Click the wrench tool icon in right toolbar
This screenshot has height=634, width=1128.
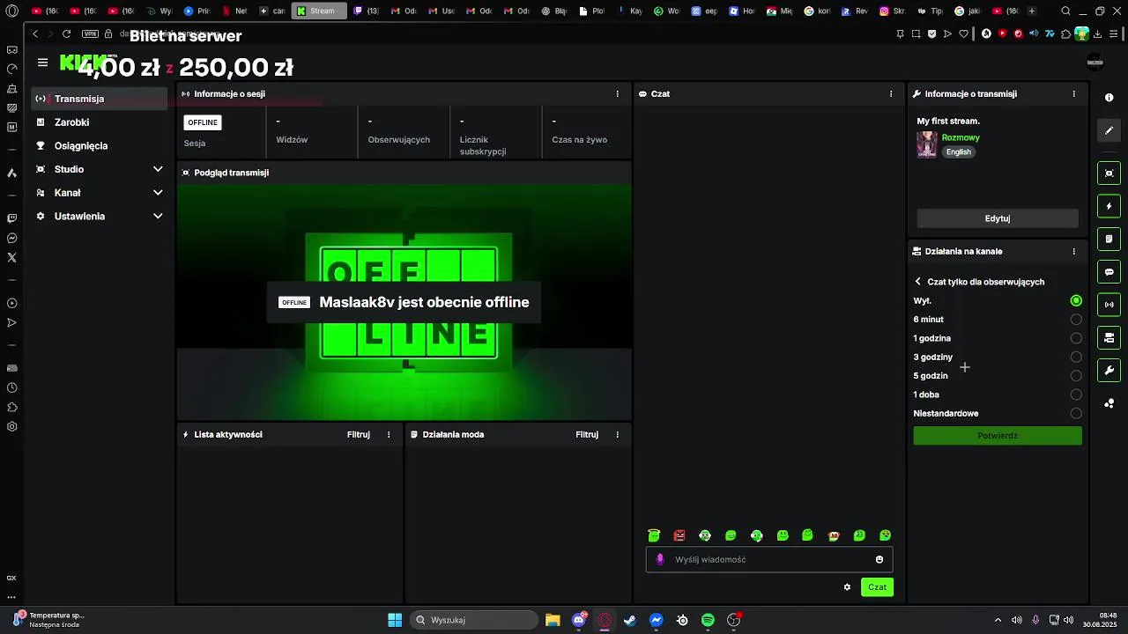1109,370
